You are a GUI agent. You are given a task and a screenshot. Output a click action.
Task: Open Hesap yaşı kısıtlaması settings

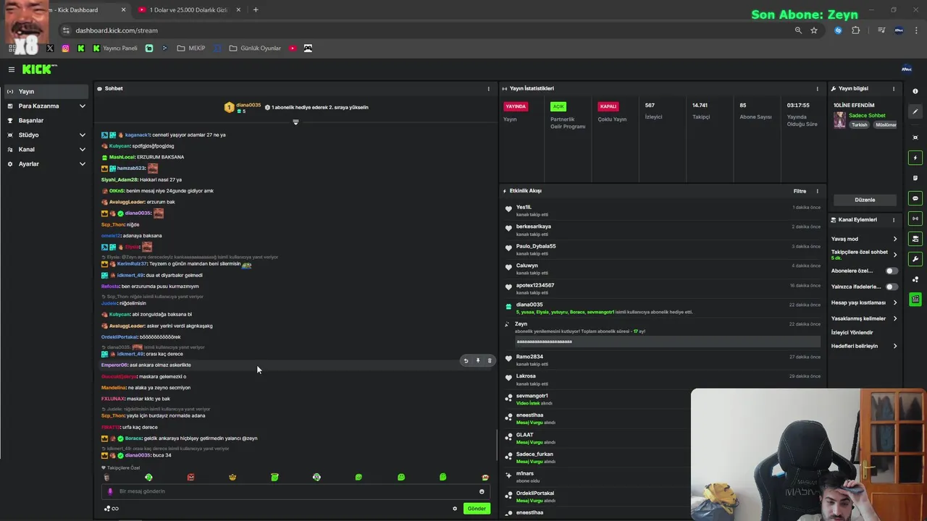point(865,302)
